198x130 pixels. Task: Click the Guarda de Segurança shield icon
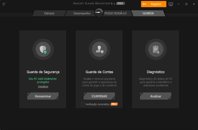[43, 49]
